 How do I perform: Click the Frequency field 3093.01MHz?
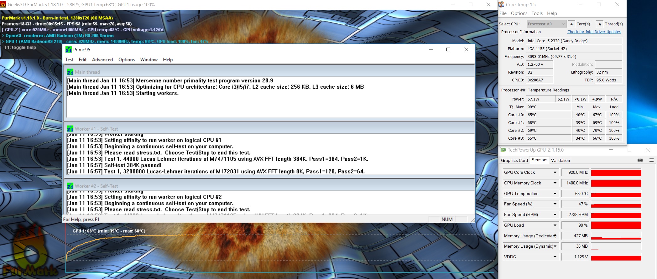tap(574, 57)
